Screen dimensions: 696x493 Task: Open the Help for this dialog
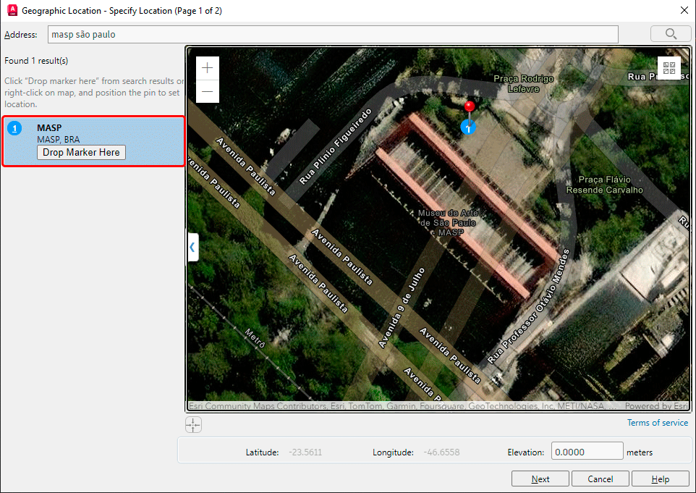click(x=660, y=479)
